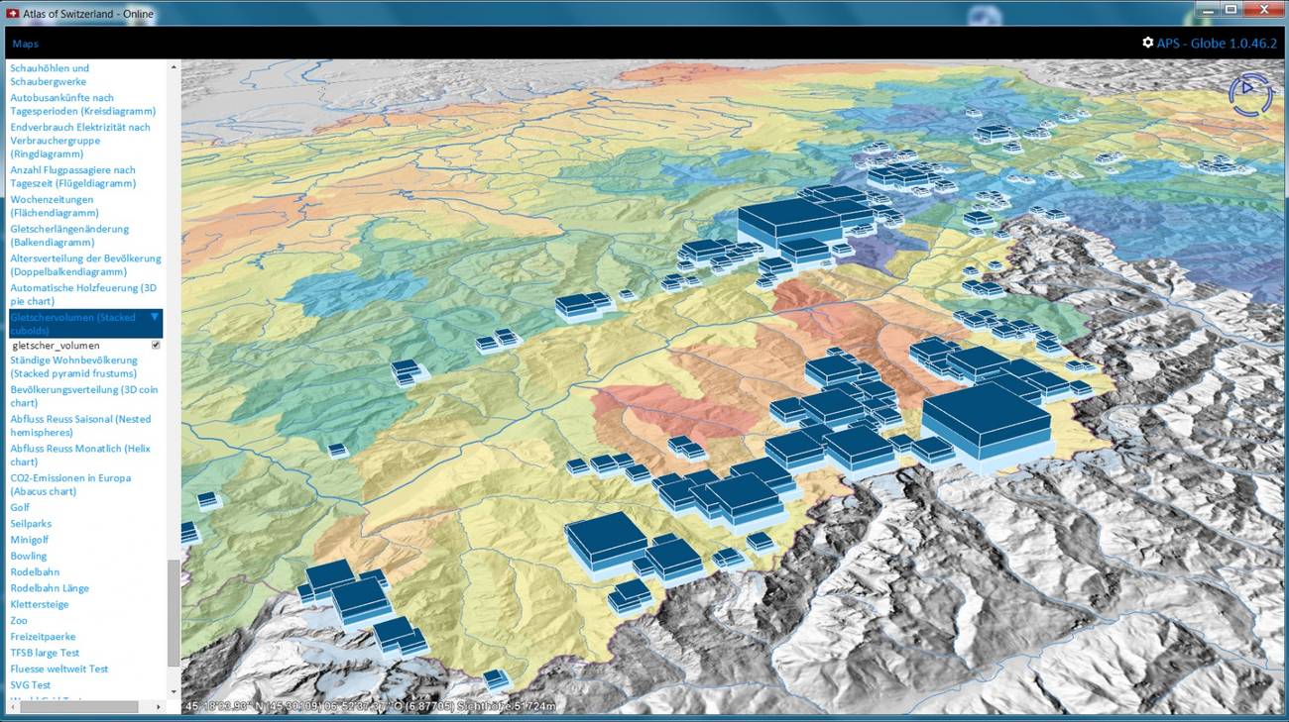Viewport: 1289px width, 722px height.
Task: Select the Minigolf entry
Action: pos(30,540)
